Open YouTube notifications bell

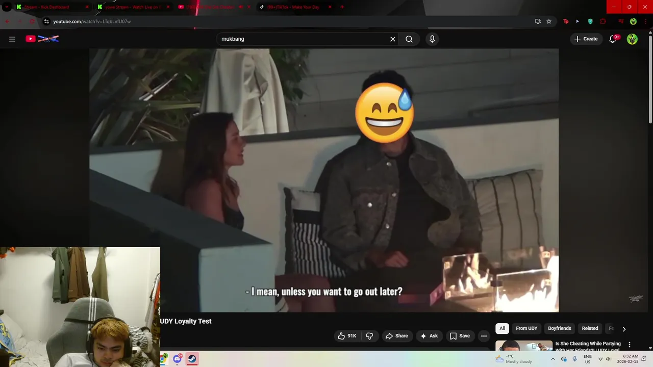(613, 39)
